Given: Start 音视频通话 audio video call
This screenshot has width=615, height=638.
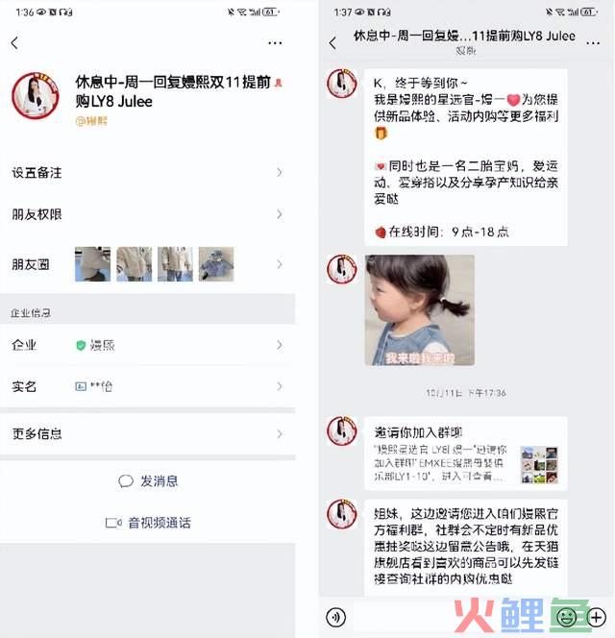Looking at the screenshot, I should pyautogui.click(x=148, y=523).
